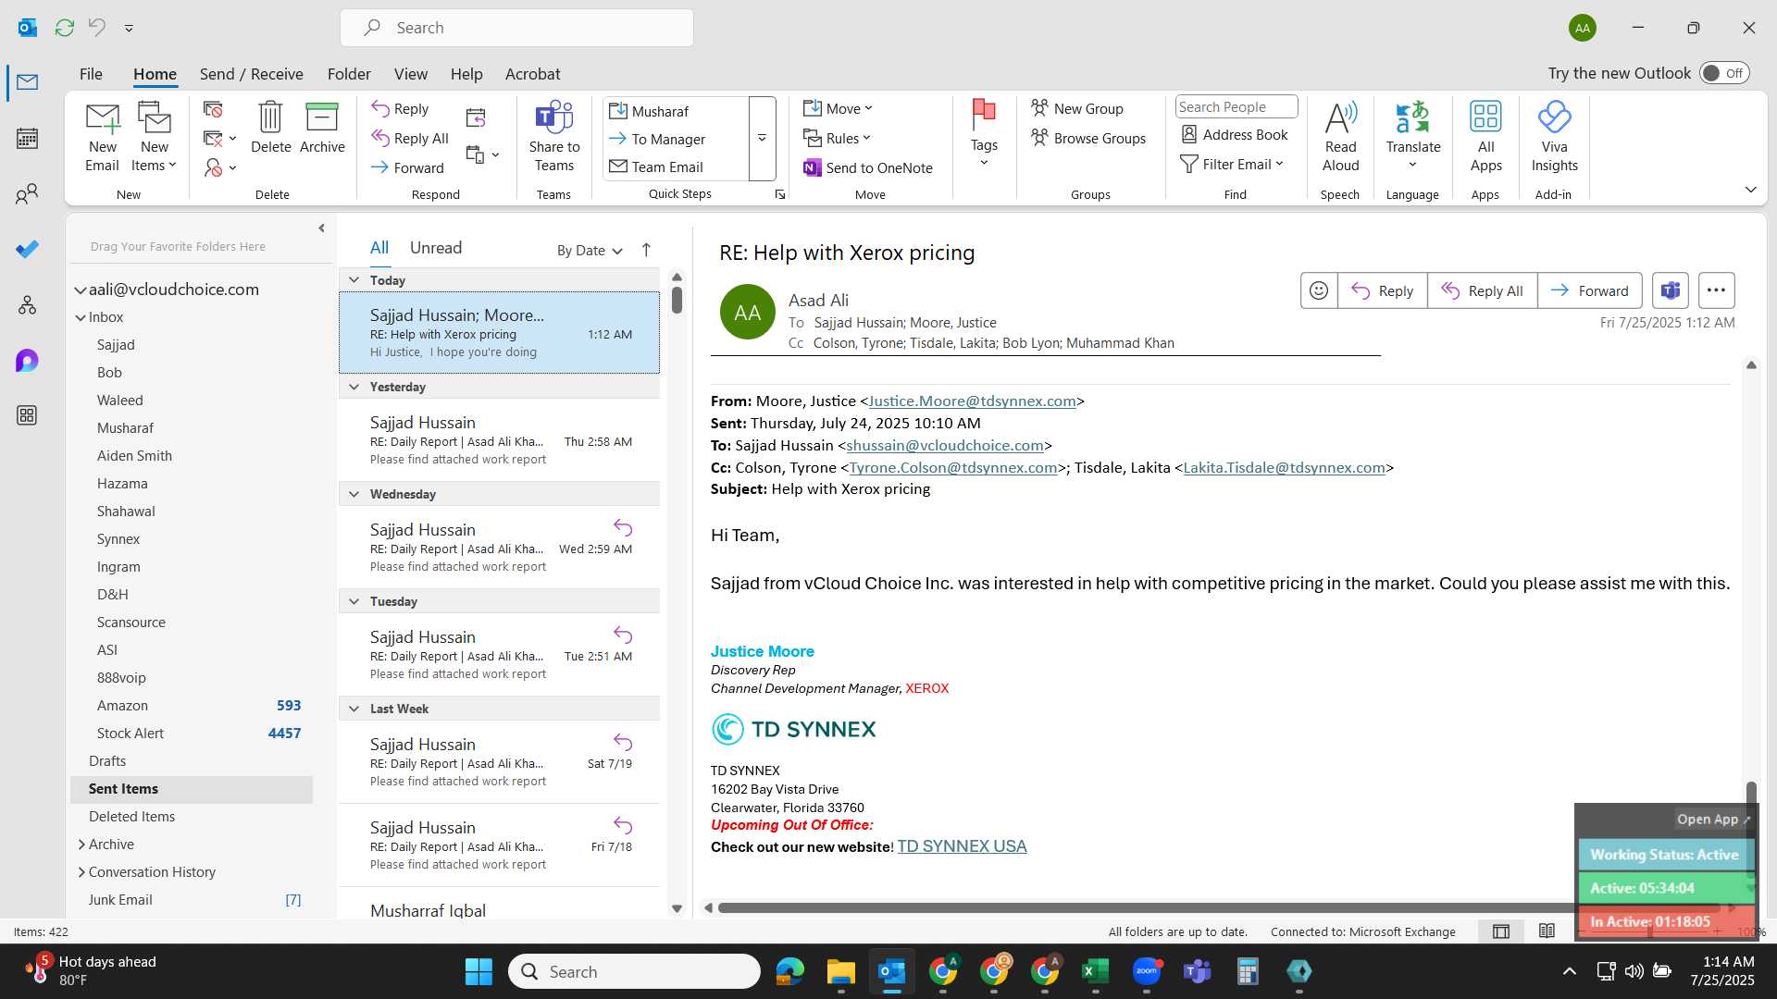Run the To Manager quick step
The image size is (1777, 999).
[656, 139]
